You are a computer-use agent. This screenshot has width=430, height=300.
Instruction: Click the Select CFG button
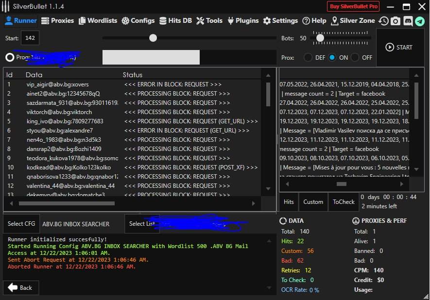[x=21, y=224]
